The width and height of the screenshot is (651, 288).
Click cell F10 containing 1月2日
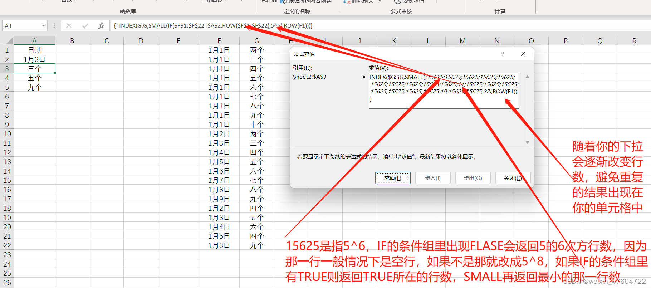tap(219, 134)
